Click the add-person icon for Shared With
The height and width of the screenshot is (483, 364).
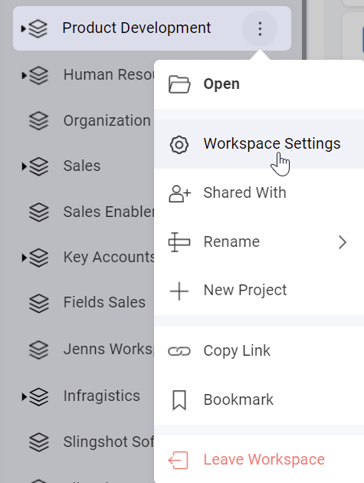[x=180, y=193]
